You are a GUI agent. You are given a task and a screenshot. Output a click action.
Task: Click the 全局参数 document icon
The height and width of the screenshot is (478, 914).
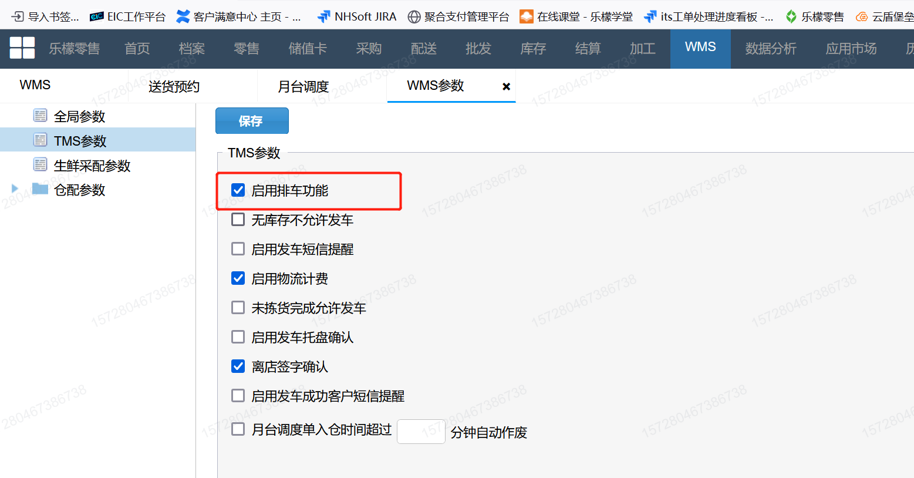pyautogui.click(x=40, y=116)
